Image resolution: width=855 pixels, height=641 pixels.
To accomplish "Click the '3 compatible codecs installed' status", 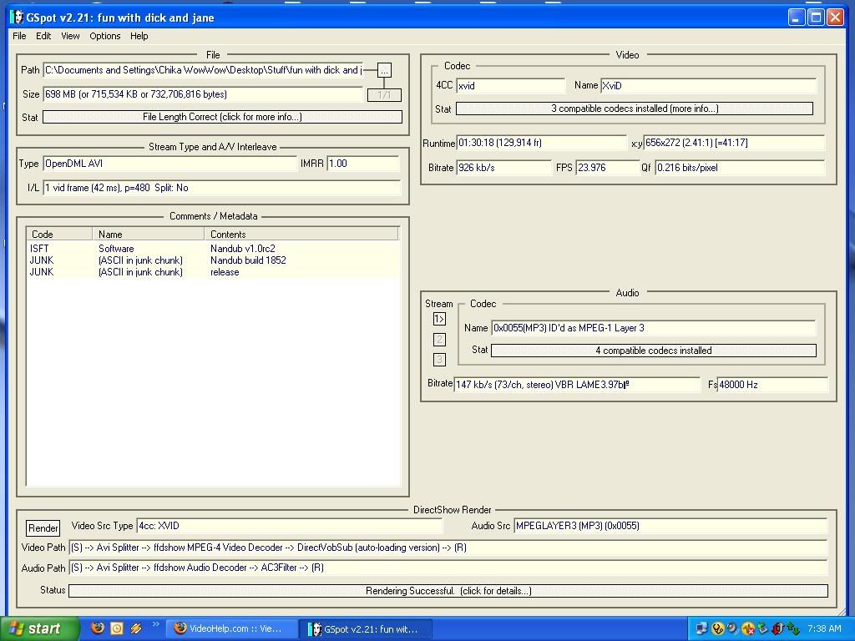I will pyautogui.click(x=635, y=109).
